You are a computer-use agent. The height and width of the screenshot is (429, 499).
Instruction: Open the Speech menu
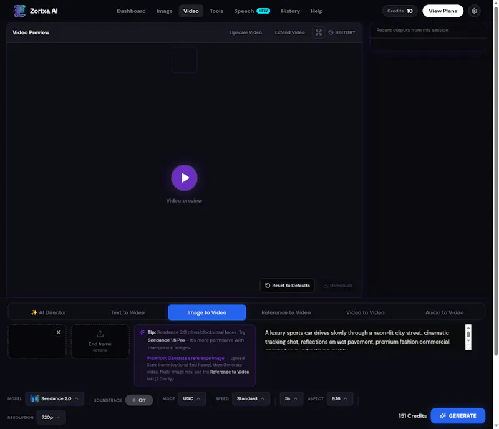point(244,11)
